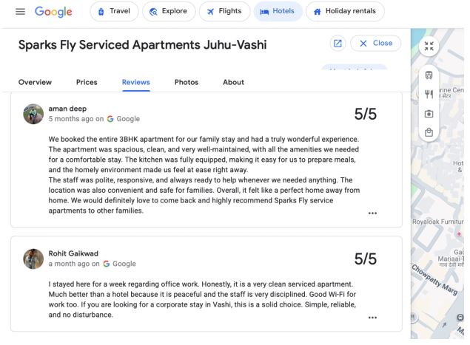Viewport: 470px width, 345px height.
Task: Collapse the map view
Action: click(x=430, y=47)
